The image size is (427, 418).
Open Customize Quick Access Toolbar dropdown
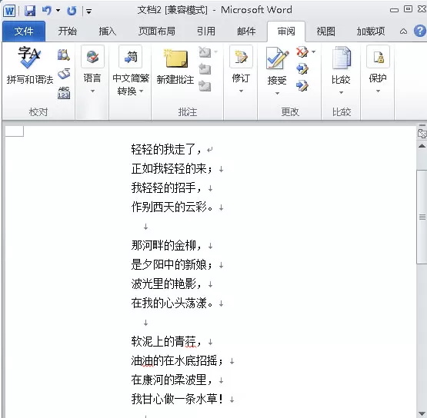point(88,12)
